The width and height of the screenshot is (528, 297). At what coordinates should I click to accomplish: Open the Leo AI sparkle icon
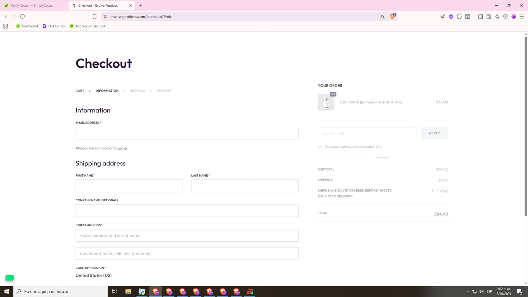[497, 17]
